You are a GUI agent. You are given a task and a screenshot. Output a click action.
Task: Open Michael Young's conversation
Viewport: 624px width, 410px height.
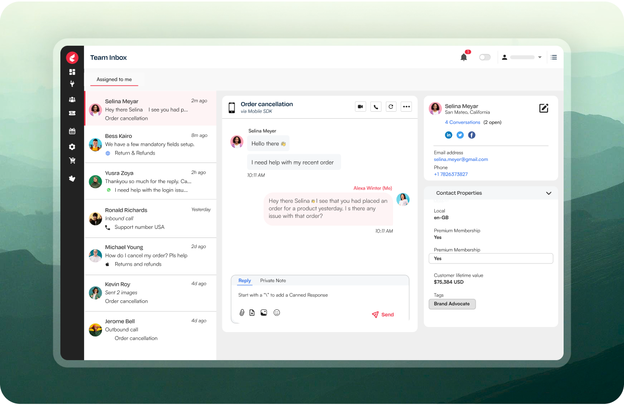click(150, 256)
